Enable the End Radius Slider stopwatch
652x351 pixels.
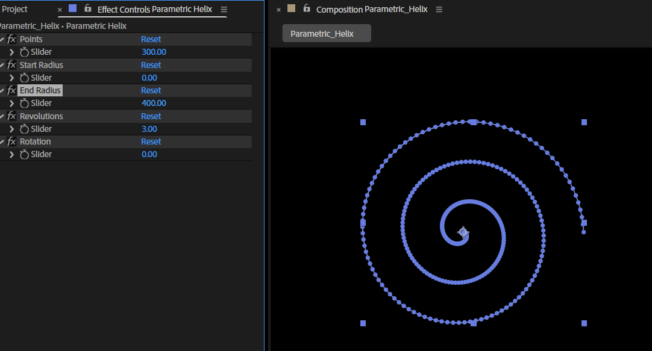coord(24,103)
